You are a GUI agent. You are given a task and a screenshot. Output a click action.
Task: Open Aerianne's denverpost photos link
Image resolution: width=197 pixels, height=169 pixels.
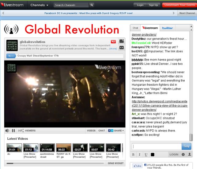coord(159,106)
